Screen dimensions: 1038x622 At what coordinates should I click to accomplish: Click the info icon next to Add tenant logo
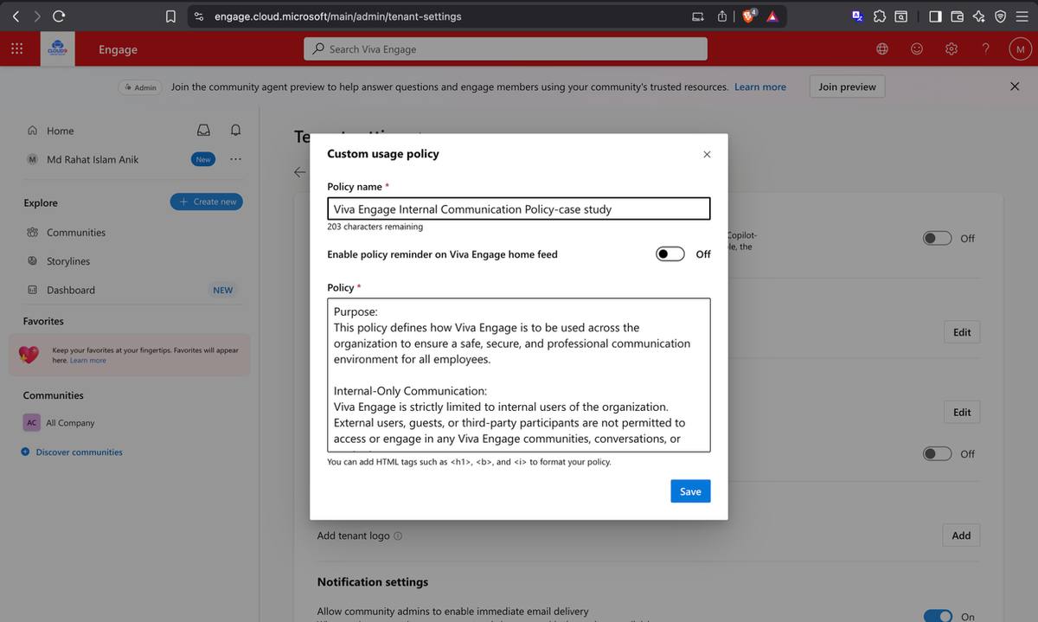tap(398, 535)
